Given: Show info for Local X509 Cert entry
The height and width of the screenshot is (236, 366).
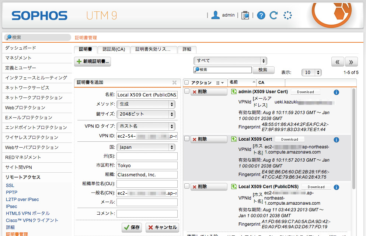Looking at the screenshot, I should click(337, 140).
